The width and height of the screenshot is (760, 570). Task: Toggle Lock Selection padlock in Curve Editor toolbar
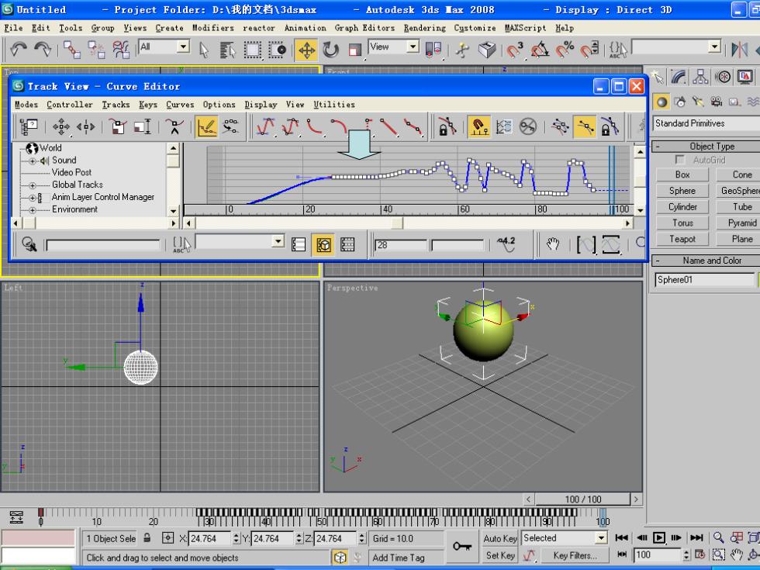pyautogui.click(x=447, y=127)
